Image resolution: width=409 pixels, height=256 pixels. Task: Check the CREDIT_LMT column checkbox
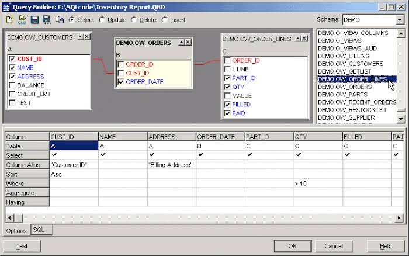point(12,94)
